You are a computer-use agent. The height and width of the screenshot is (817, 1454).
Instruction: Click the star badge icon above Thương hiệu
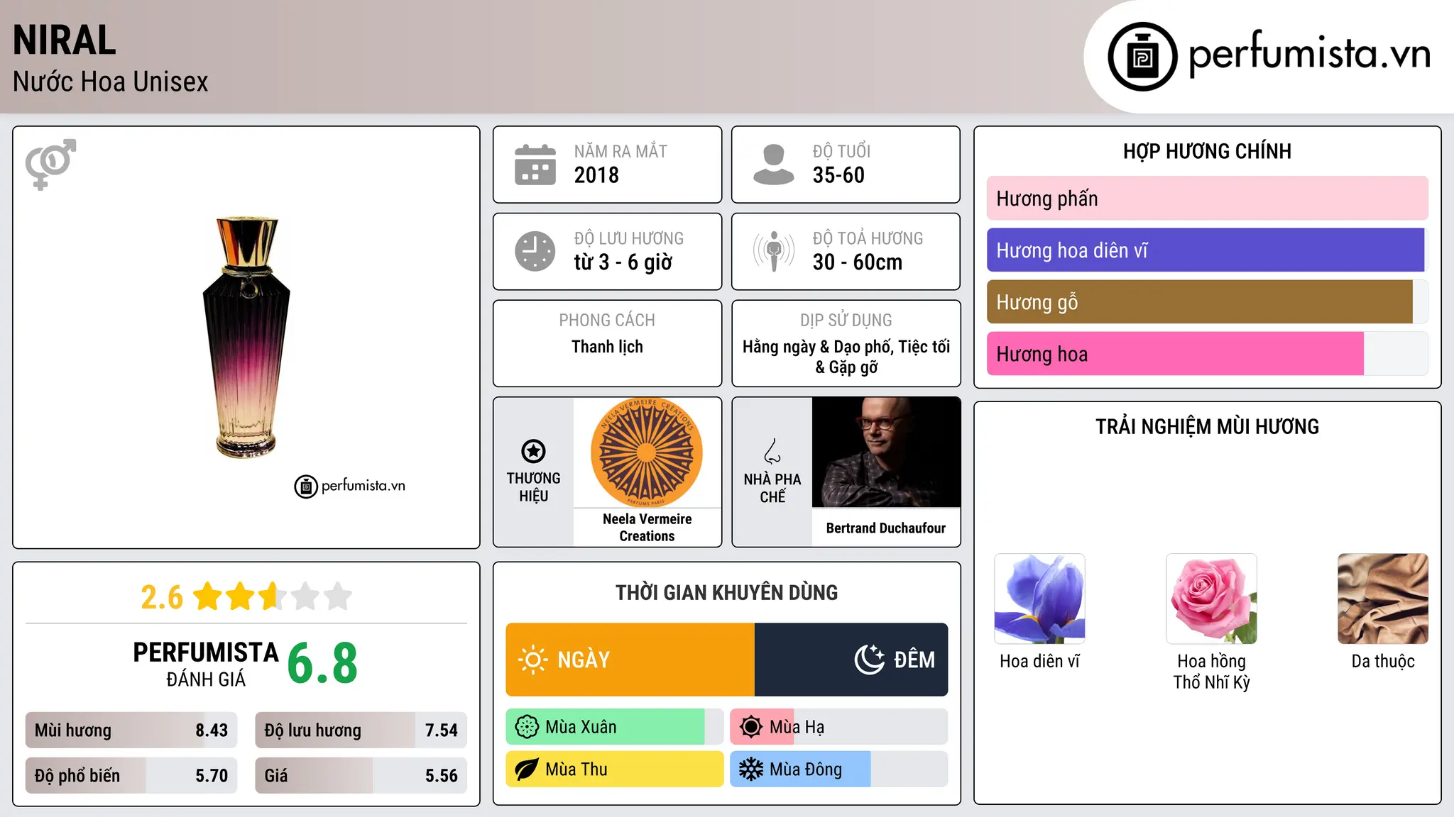point(533,451)
